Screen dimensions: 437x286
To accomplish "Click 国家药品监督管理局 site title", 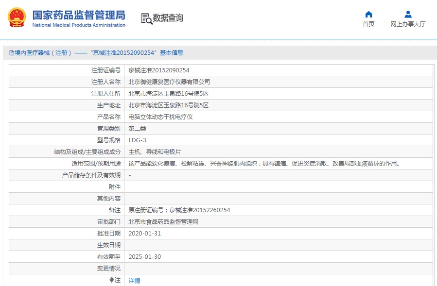I will [79, 15].
